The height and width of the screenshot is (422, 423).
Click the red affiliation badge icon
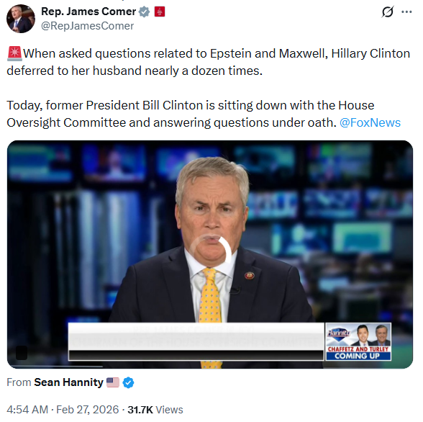pyautogui.click(x=160, y=12)
